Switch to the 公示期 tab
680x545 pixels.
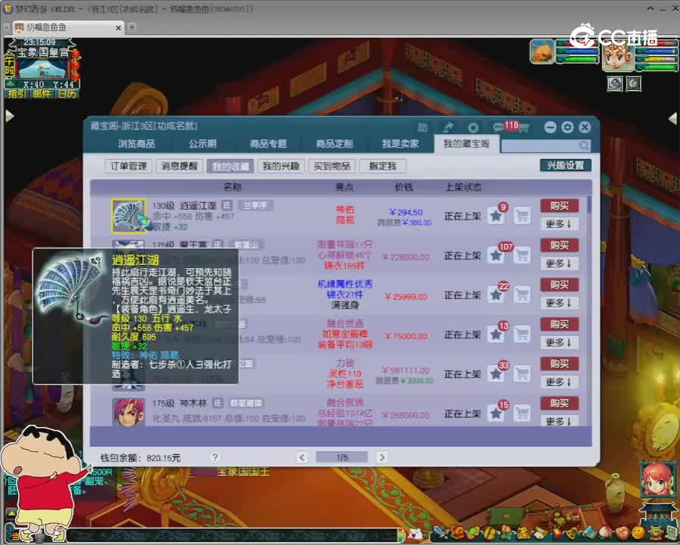click(x=202, y=144)
